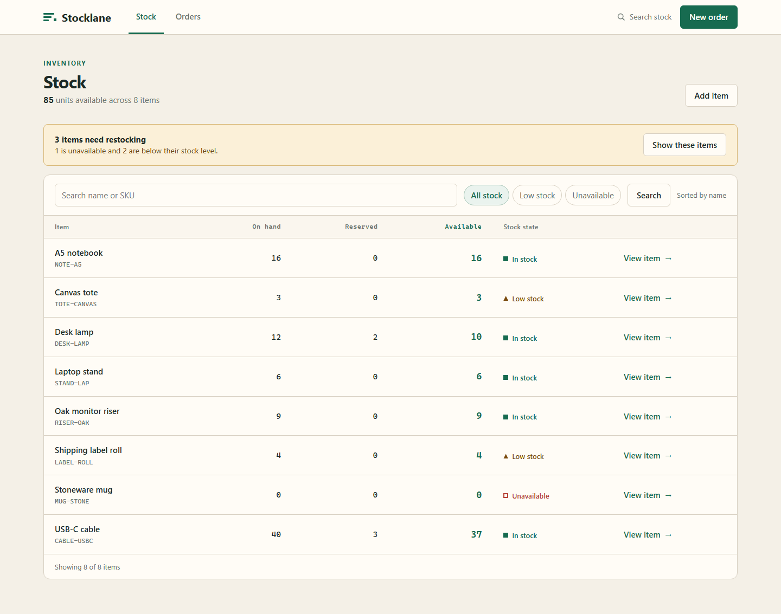Viewport: 781px width, 614px height.
Task: Click the 3 items need restocking heading
Action: click(100, 140)
